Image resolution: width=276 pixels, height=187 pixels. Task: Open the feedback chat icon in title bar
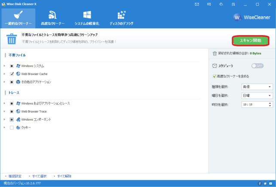tap(209, 4)
